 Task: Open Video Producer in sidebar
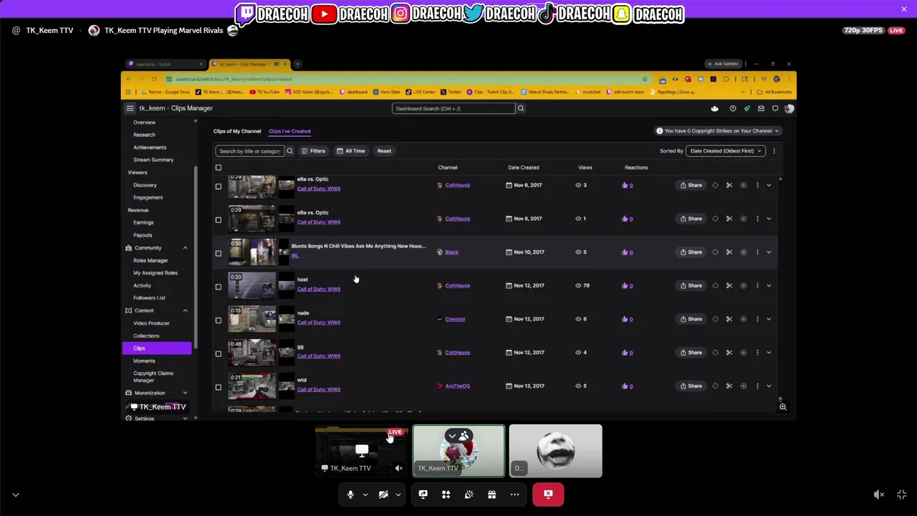(151, 323)
